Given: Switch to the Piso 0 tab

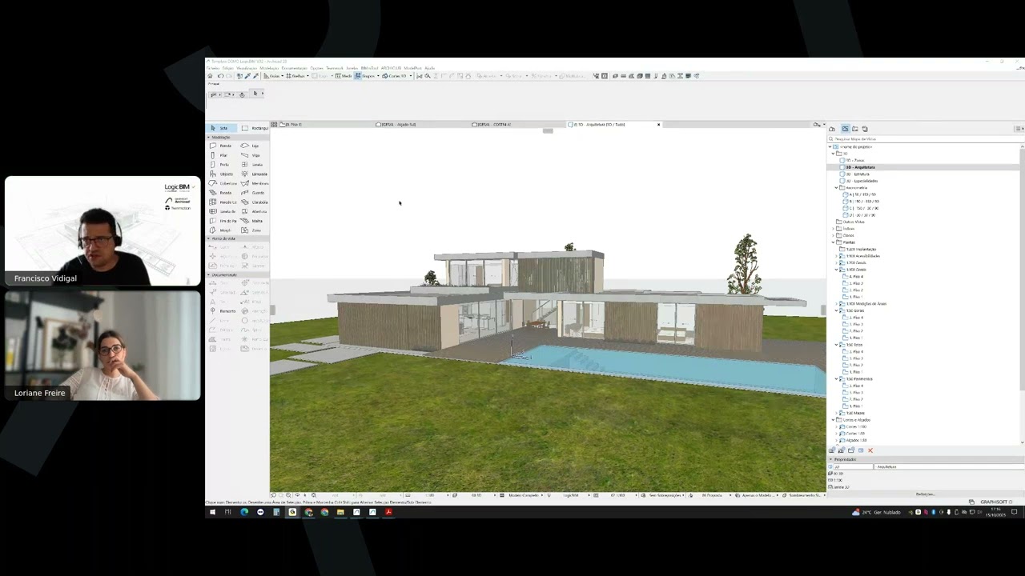Looking at the screenshot, I should coord(291,125).
